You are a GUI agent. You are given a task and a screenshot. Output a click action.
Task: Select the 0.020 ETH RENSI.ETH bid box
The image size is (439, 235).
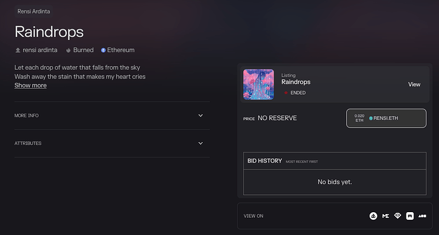386,118
